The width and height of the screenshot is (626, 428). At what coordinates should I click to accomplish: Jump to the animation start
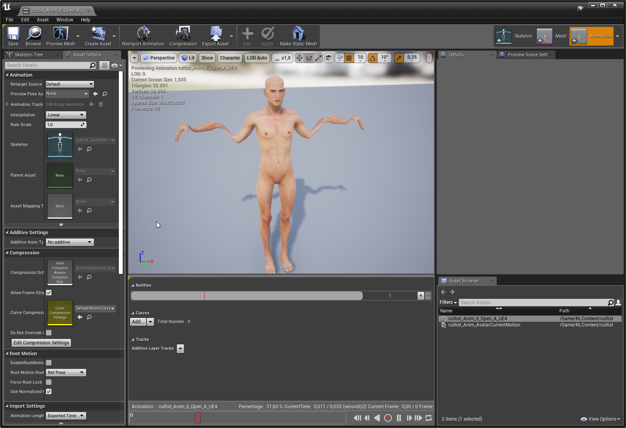357,418
